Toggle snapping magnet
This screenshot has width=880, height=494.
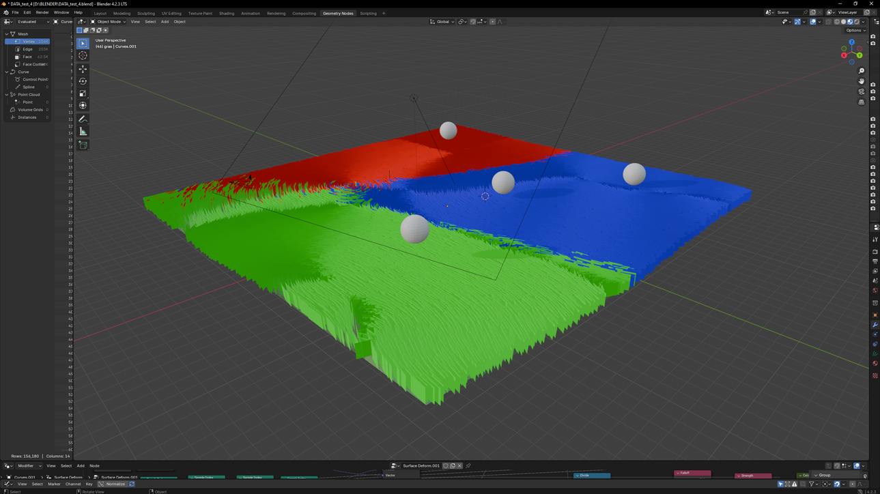pos(473,22)
